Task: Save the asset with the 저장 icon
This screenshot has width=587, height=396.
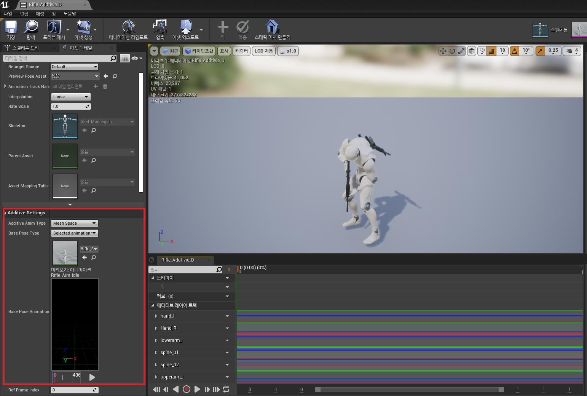Action: coord(11,29)
